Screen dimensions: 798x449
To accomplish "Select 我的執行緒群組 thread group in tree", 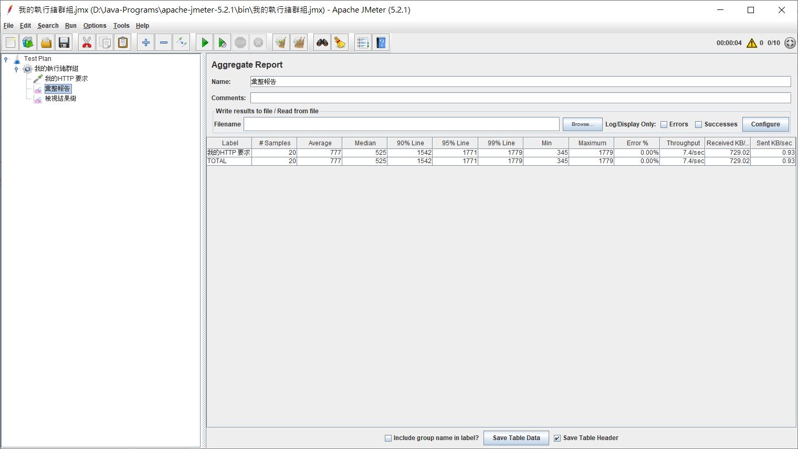I will (x=56, y=69).
